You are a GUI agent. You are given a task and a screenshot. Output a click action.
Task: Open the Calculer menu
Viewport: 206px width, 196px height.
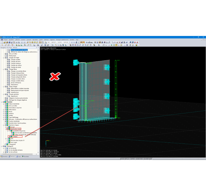click(29, 40)
